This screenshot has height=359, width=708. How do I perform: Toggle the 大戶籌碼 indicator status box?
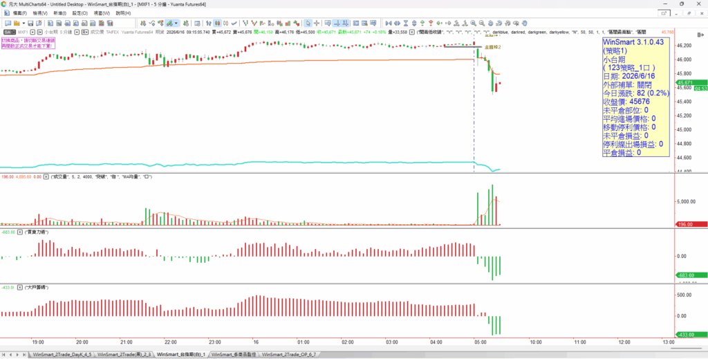click(20, 287)
